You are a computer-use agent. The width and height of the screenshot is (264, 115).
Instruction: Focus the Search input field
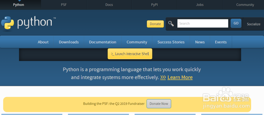point(203,23)
